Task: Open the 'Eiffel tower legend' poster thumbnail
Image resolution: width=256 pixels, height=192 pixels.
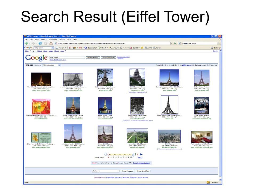Action: [202, 106]
